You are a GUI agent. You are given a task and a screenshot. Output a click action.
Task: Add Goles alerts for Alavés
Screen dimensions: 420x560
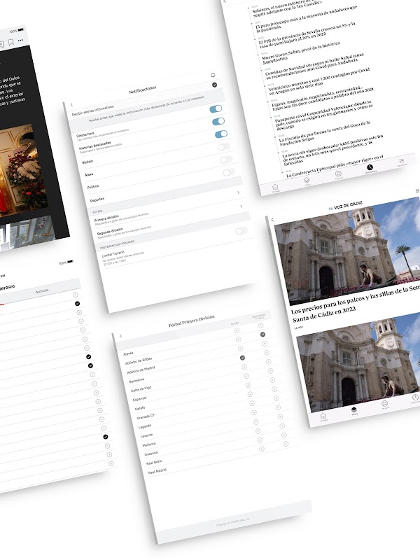click(x=237, y=330)
